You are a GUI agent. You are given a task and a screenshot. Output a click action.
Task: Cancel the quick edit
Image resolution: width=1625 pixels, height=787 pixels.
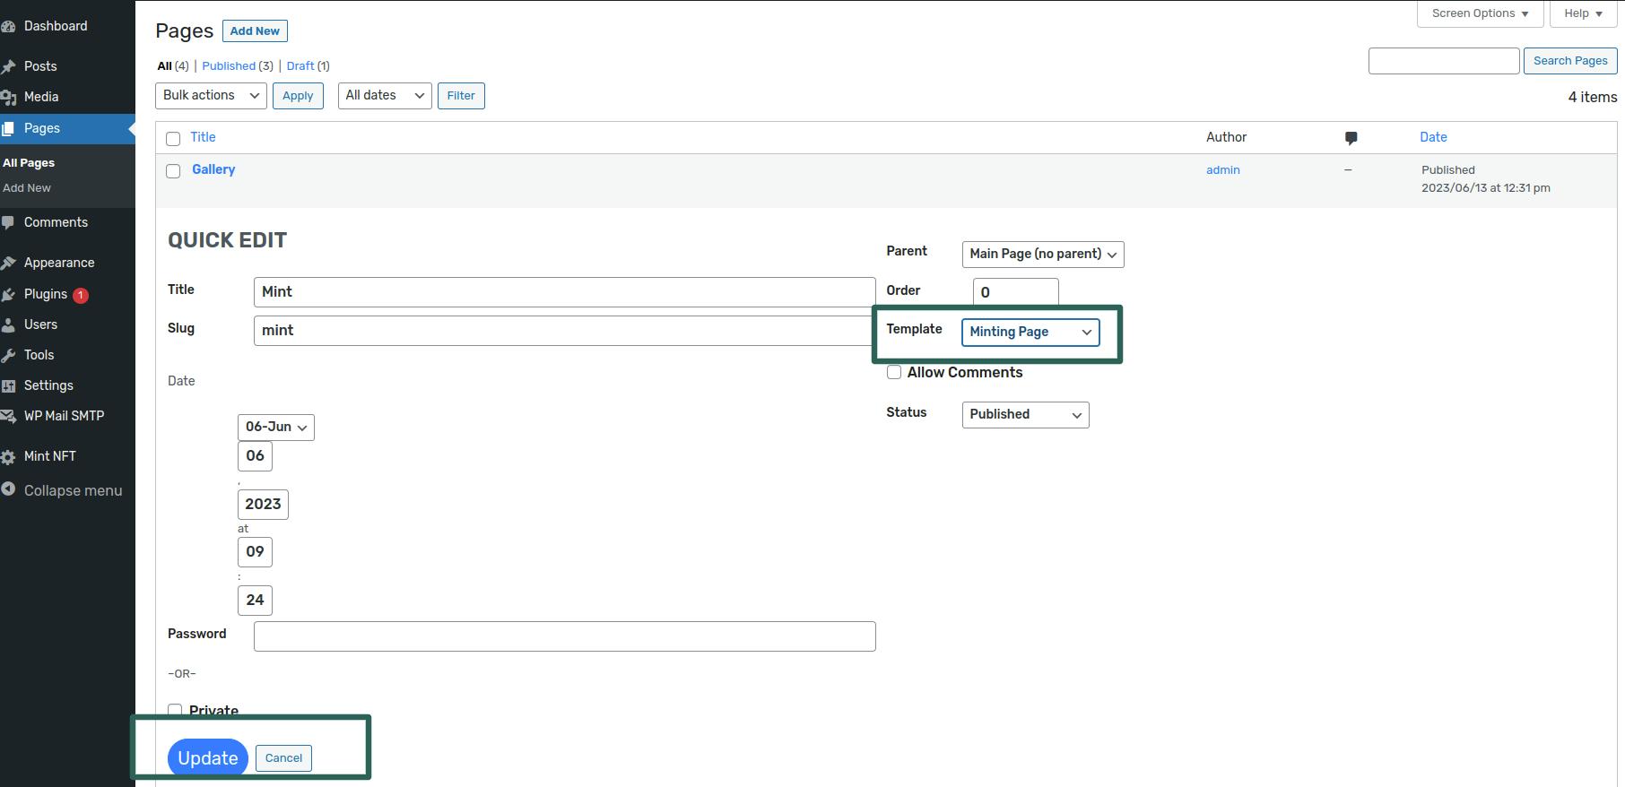[x=283, y=758]
